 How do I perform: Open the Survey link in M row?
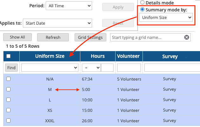click(170, 89)
